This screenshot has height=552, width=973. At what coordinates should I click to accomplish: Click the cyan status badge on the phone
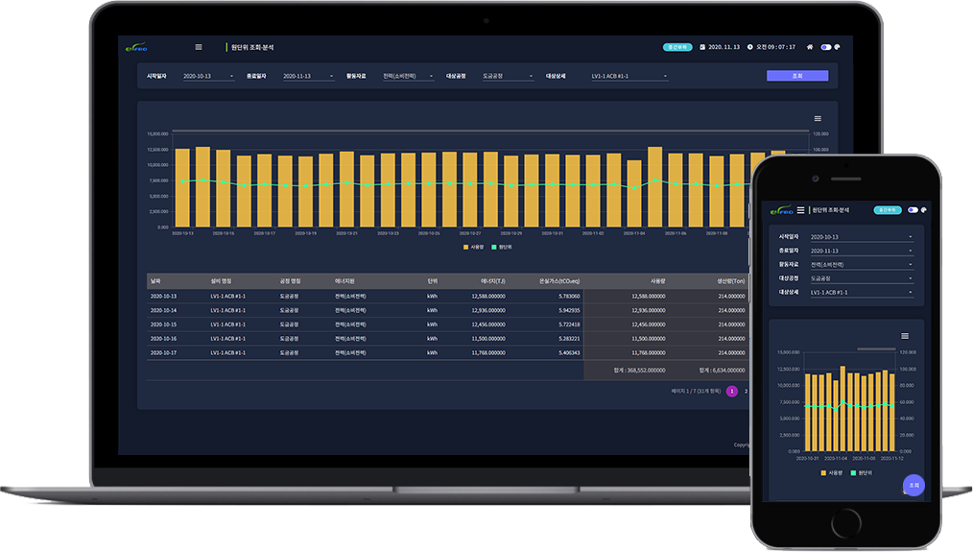(x=888, y=210)
